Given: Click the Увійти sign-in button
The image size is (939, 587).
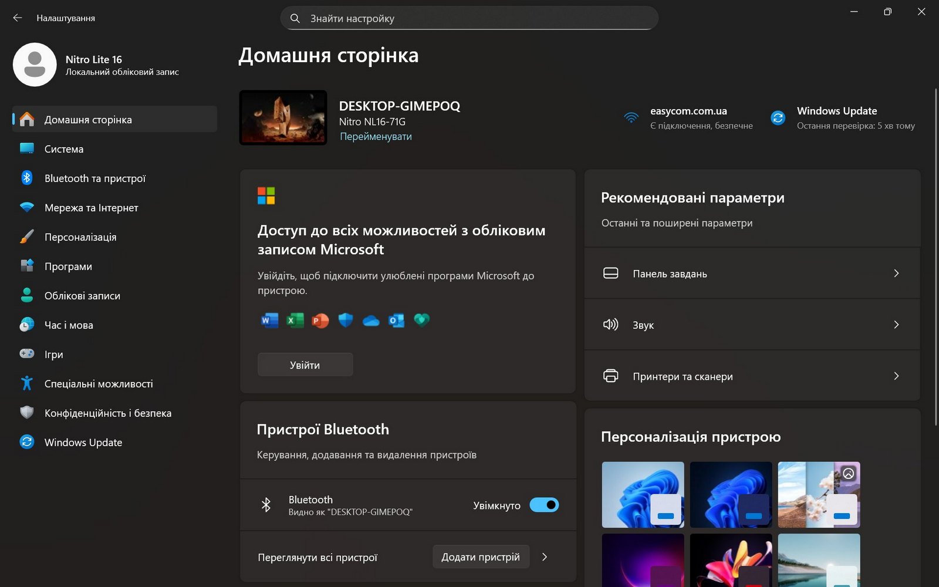Looking at the screenshot, I should [x=305, y=365].
